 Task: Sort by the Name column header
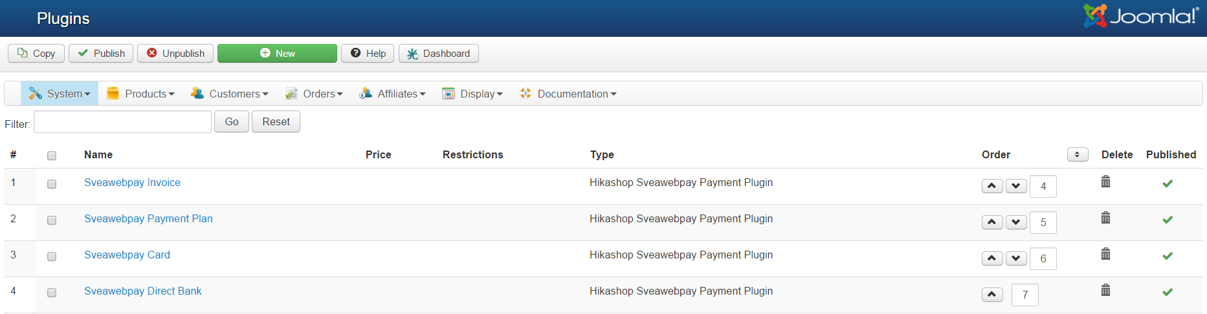pos(98,154)
